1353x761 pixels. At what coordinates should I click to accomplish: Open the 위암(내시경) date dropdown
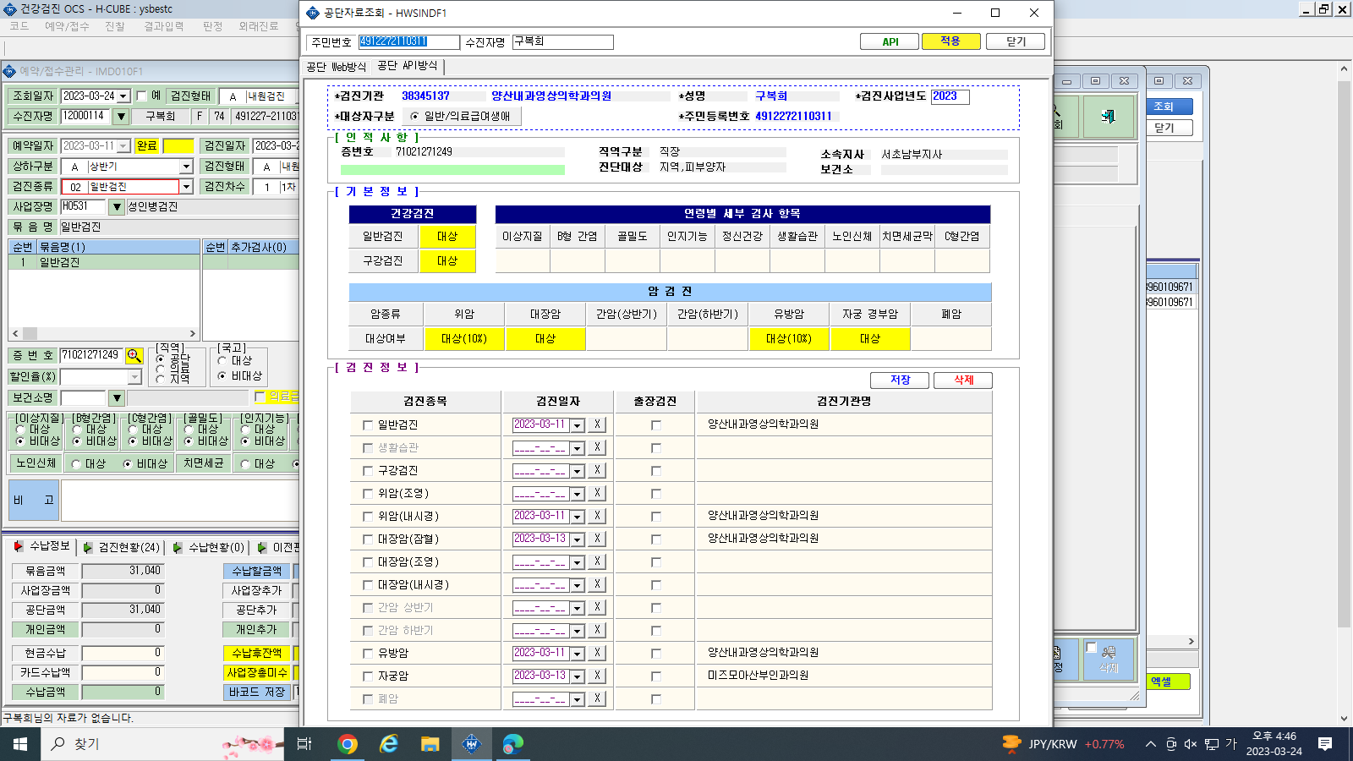578,517
